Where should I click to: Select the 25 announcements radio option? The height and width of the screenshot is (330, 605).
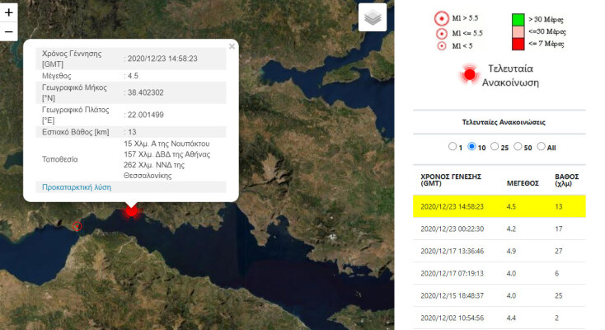coord(495,147)
